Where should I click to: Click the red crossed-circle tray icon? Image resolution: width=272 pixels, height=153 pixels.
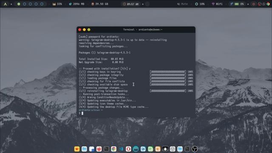(x=260, y=4)
